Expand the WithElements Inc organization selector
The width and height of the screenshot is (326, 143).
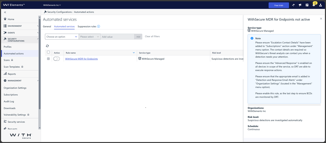52,5
